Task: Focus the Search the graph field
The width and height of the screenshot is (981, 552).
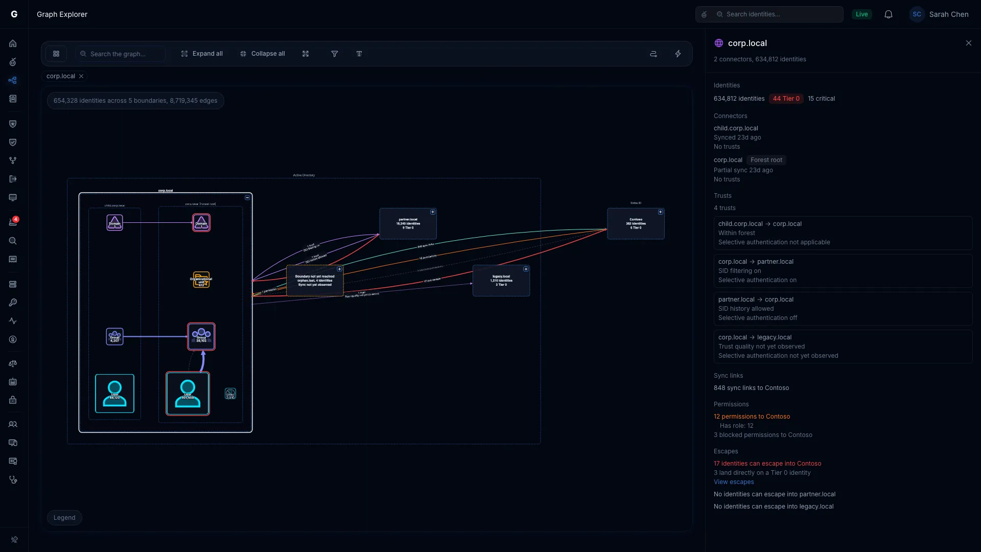Action: point(121,54)
